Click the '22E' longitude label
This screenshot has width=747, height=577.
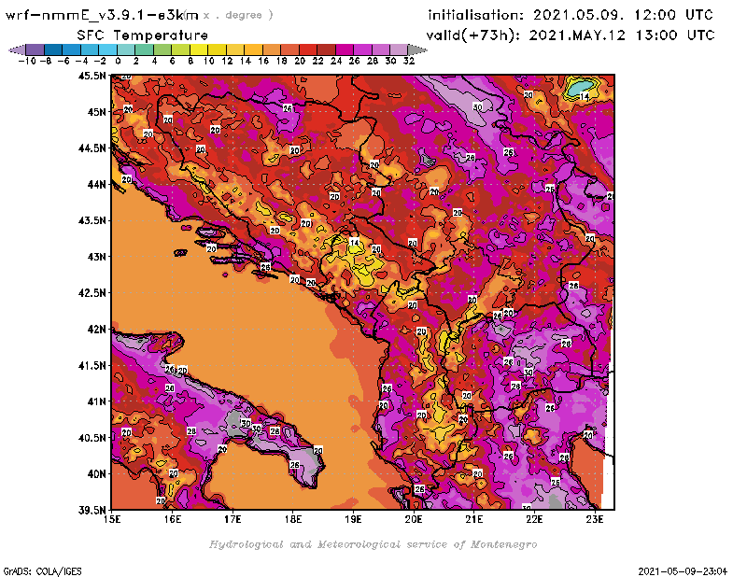pyautogui.click(x=534, y=519)
